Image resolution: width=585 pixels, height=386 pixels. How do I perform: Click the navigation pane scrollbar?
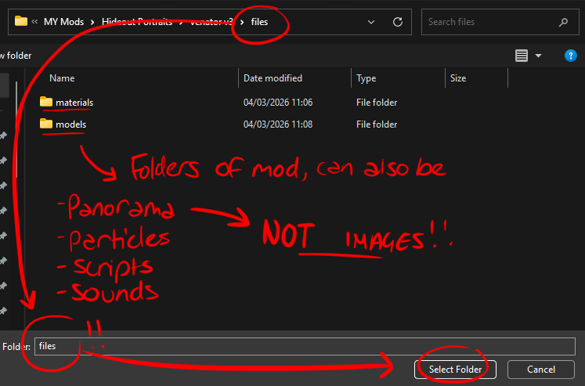(x=16, y=131)
